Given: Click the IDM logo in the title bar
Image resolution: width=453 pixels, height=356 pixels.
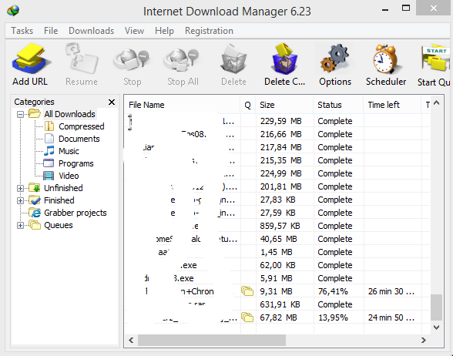Looking at the screenshot, I should 13,11.
